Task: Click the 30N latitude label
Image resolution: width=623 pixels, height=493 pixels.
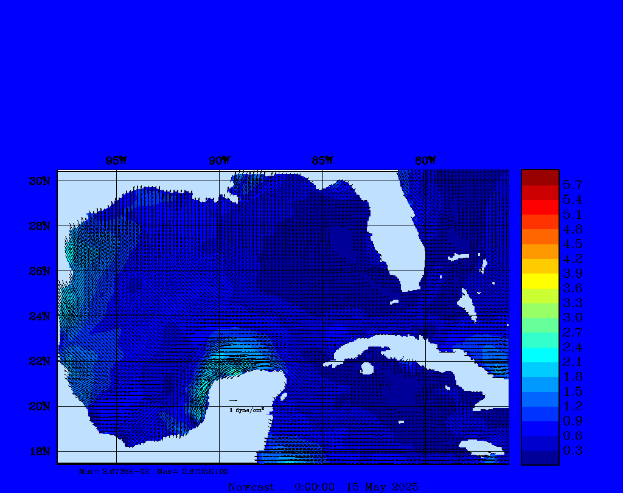Action: point(39,181)
